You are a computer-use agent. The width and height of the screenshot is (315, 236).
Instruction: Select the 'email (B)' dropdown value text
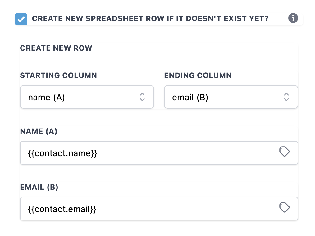pos(190,98)
